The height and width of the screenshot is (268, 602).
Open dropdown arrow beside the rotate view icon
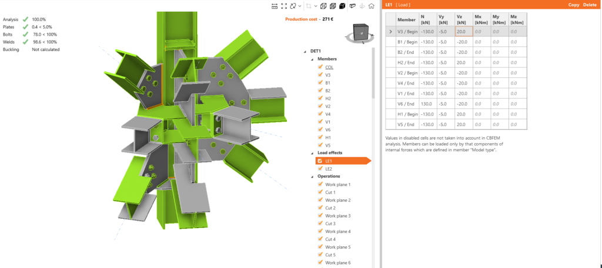tap(300, 6)
